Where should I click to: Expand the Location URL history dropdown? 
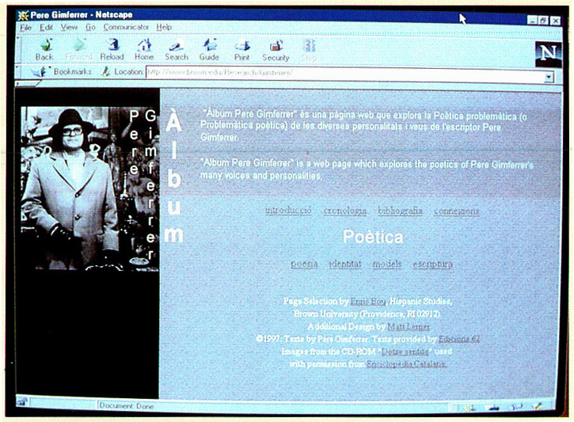pyautogui.click(x=549, y=77)
